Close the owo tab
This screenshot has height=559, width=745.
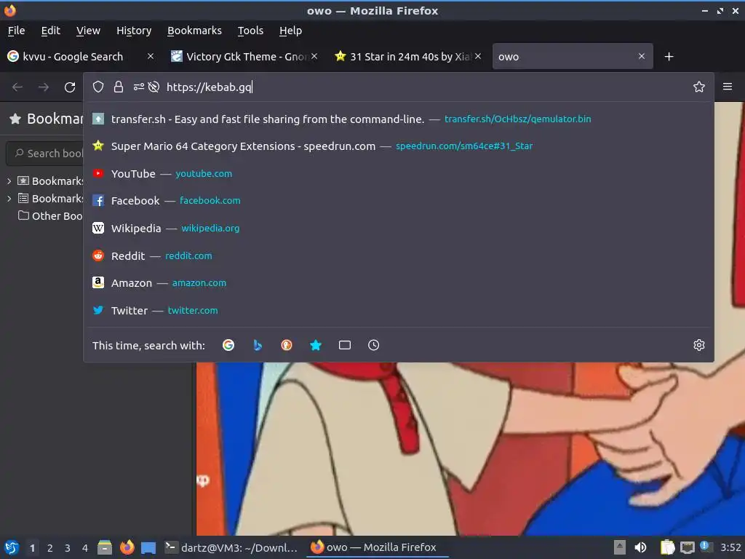click(642, 56)
